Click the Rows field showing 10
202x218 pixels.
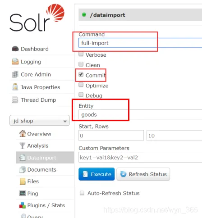[x=174, y=136]
